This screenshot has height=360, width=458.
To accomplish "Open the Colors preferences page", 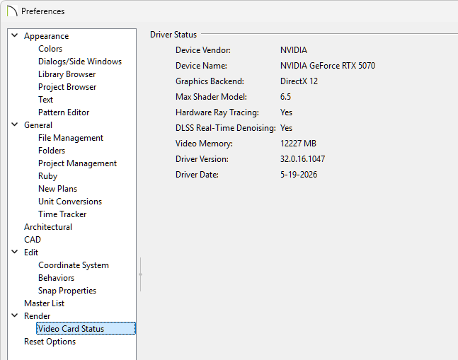I will 50,49.
